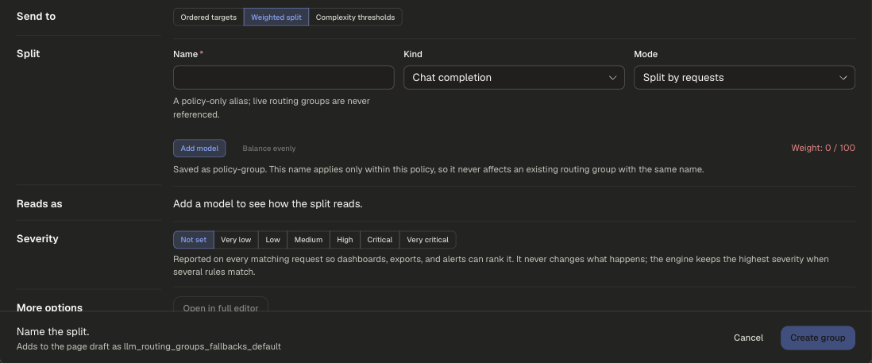Click the 'Add a model to see how the split reads.' text
The image size is (872, 363).
tap(268, 204)
